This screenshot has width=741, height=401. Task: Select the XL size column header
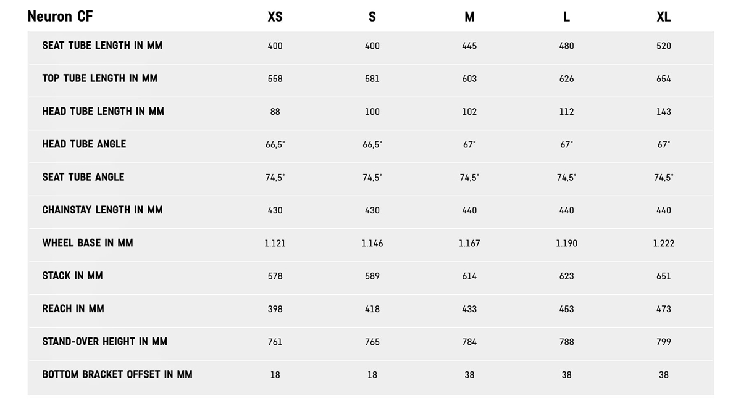click(x=663, y=17)
